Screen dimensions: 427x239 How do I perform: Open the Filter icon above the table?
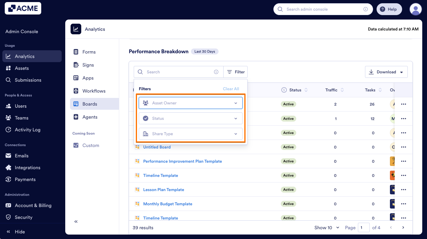229,72
